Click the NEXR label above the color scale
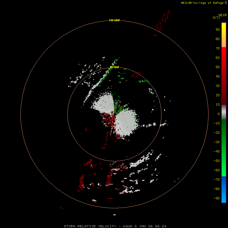Viewport: 228px width, 228px height. point(222,15)
